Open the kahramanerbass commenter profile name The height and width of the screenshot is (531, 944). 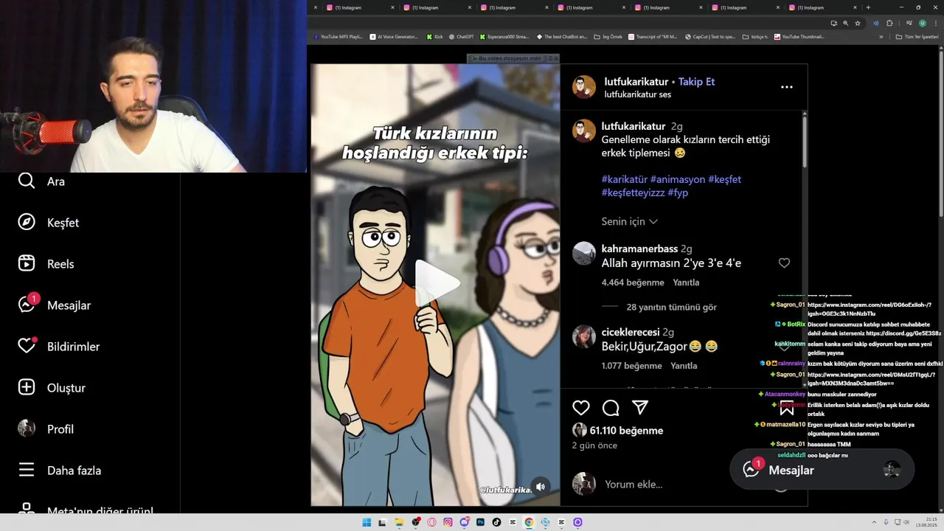click(x=639, y=249)
